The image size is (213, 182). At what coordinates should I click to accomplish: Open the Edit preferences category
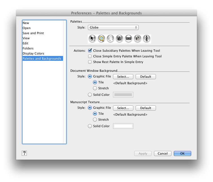(43, 43)
